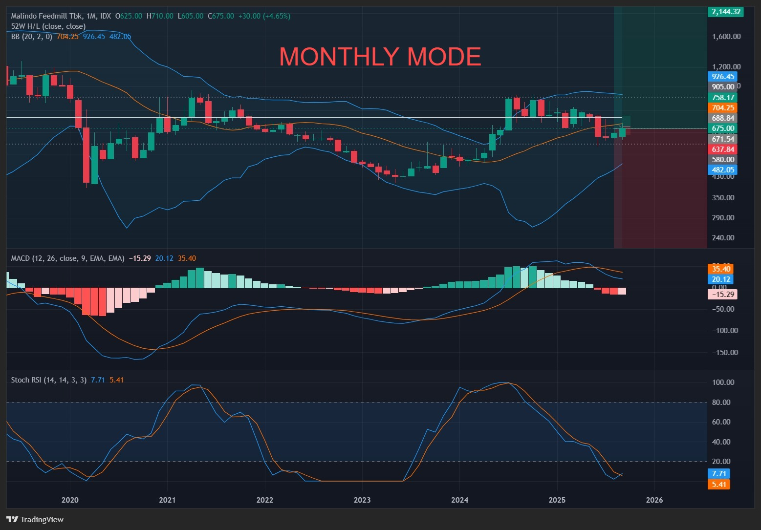Select the 52W H/L indicator legend

tap(48, 26)
